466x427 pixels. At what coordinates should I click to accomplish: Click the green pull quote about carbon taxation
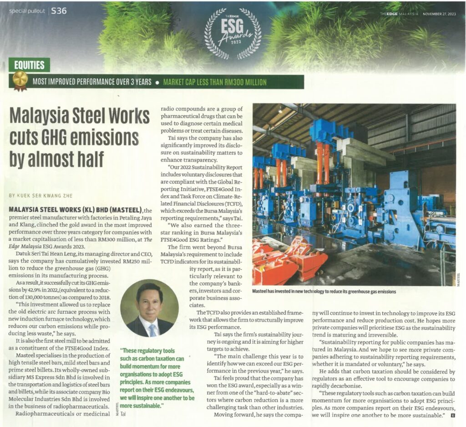click(157, 378)
